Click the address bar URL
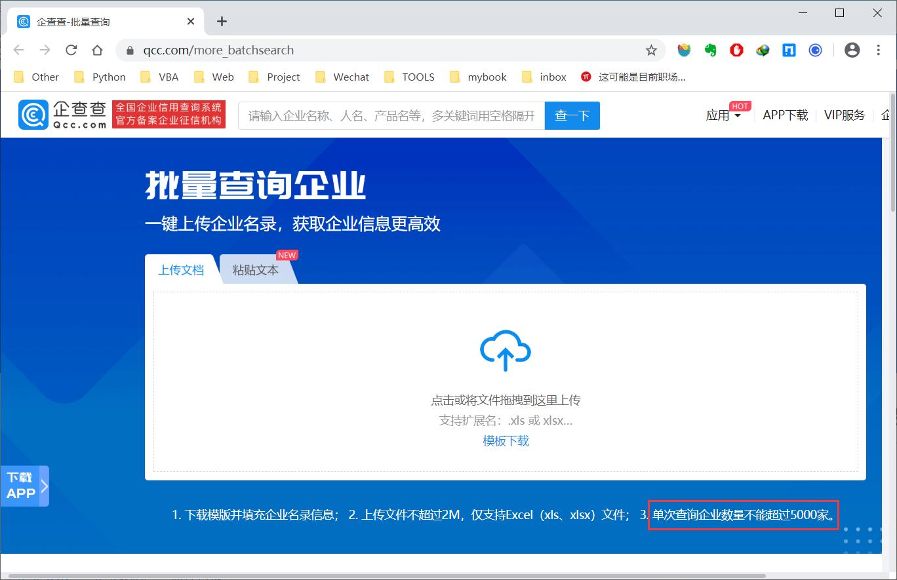 pyautogui.click(x=218, y=50)
